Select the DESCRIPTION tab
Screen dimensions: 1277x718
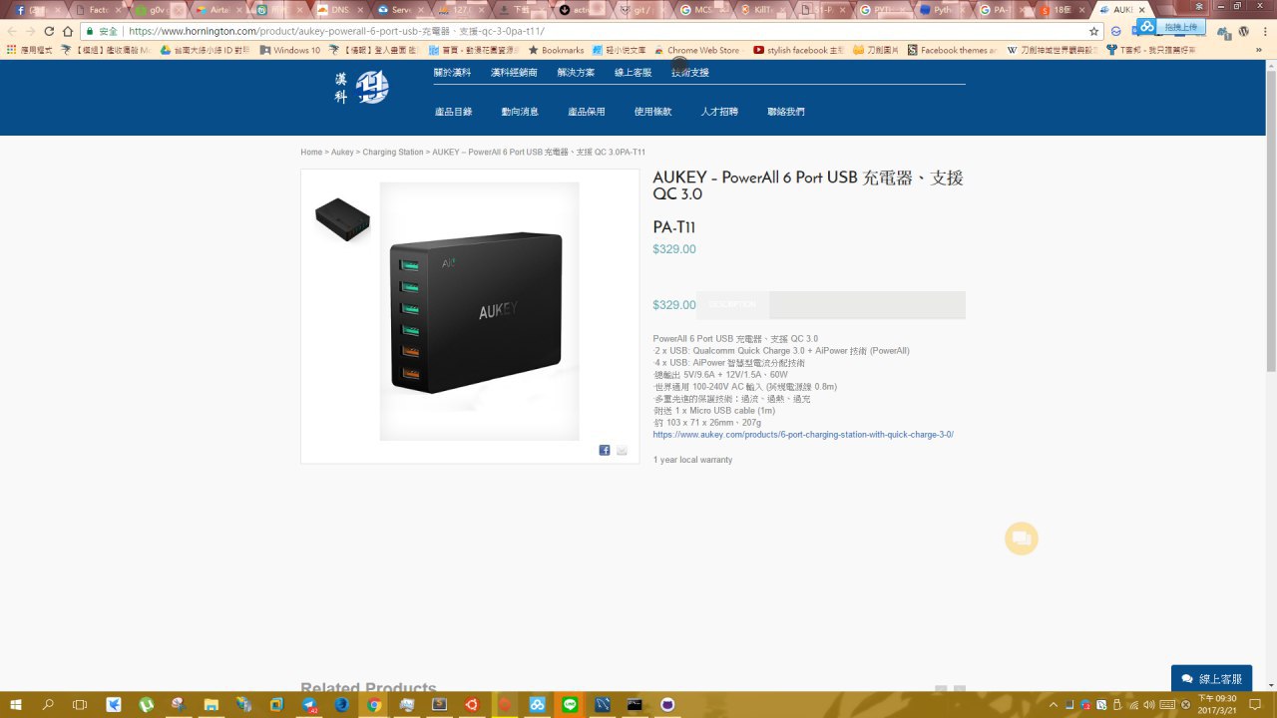point(732,304)
